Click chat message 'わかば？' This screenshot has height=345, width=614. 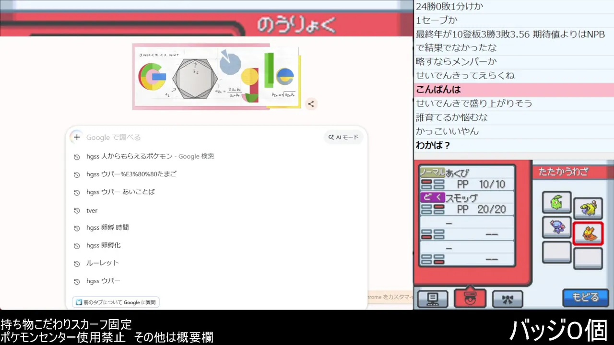pos(433,145)
